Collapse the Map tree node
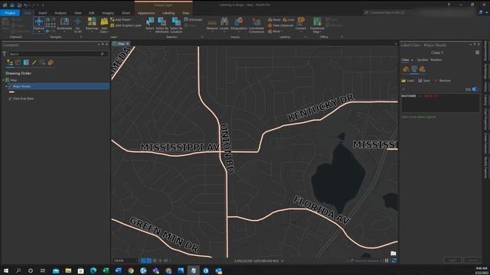This screenshot has height=275, width=490. click(3, 80)
